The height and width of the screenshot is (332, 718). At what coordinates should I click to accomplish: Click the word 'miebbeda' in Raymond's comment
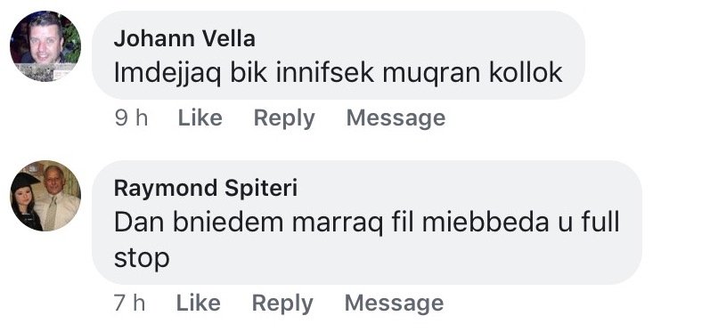(485, 223)
